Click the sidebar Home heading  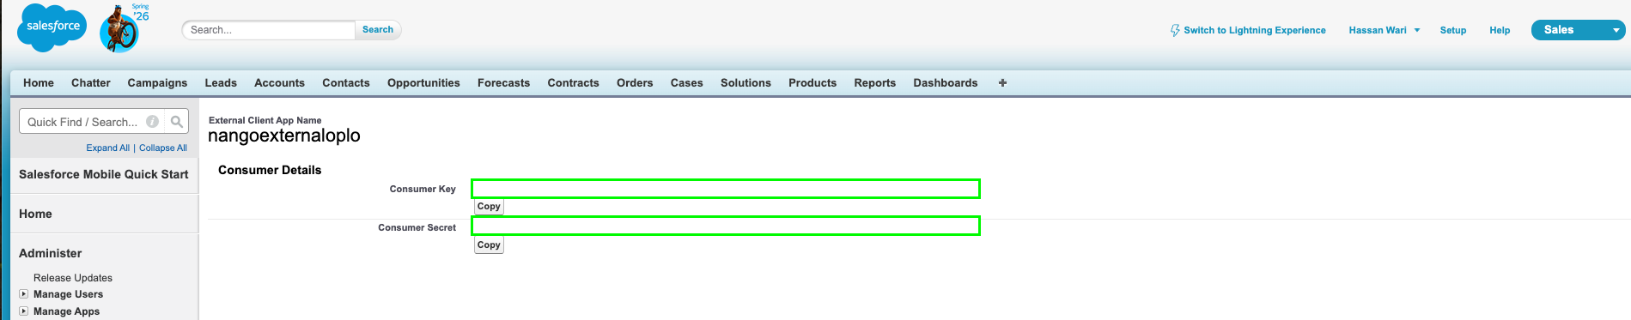(35, 214)
